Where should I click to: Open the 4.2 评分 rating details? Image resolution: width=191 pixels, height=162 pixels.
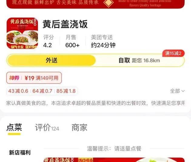point(49,41)
